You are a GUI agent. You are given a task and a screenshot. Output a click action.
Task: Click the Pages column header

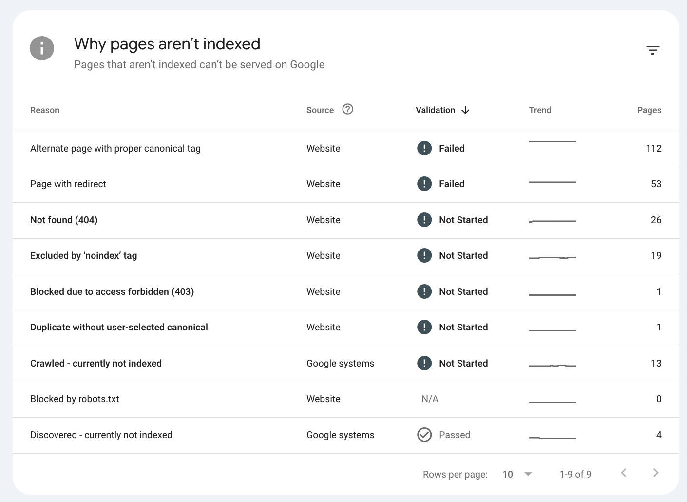point(649,110)
